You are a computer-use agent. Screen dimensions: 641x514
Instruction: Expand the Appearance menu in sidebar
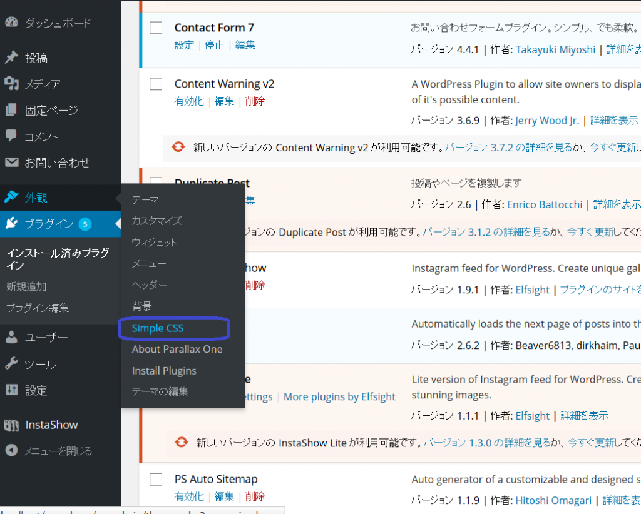36,198
